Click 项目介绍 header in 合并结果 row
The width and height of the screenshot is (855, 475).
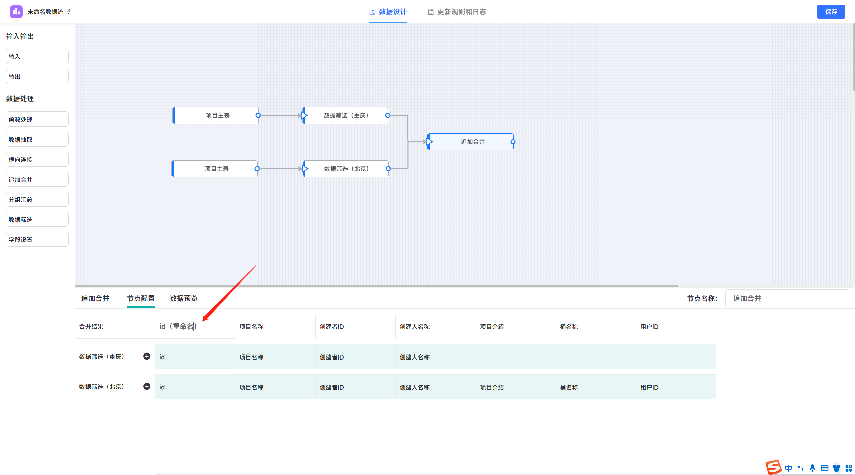(x=516, y=327)
